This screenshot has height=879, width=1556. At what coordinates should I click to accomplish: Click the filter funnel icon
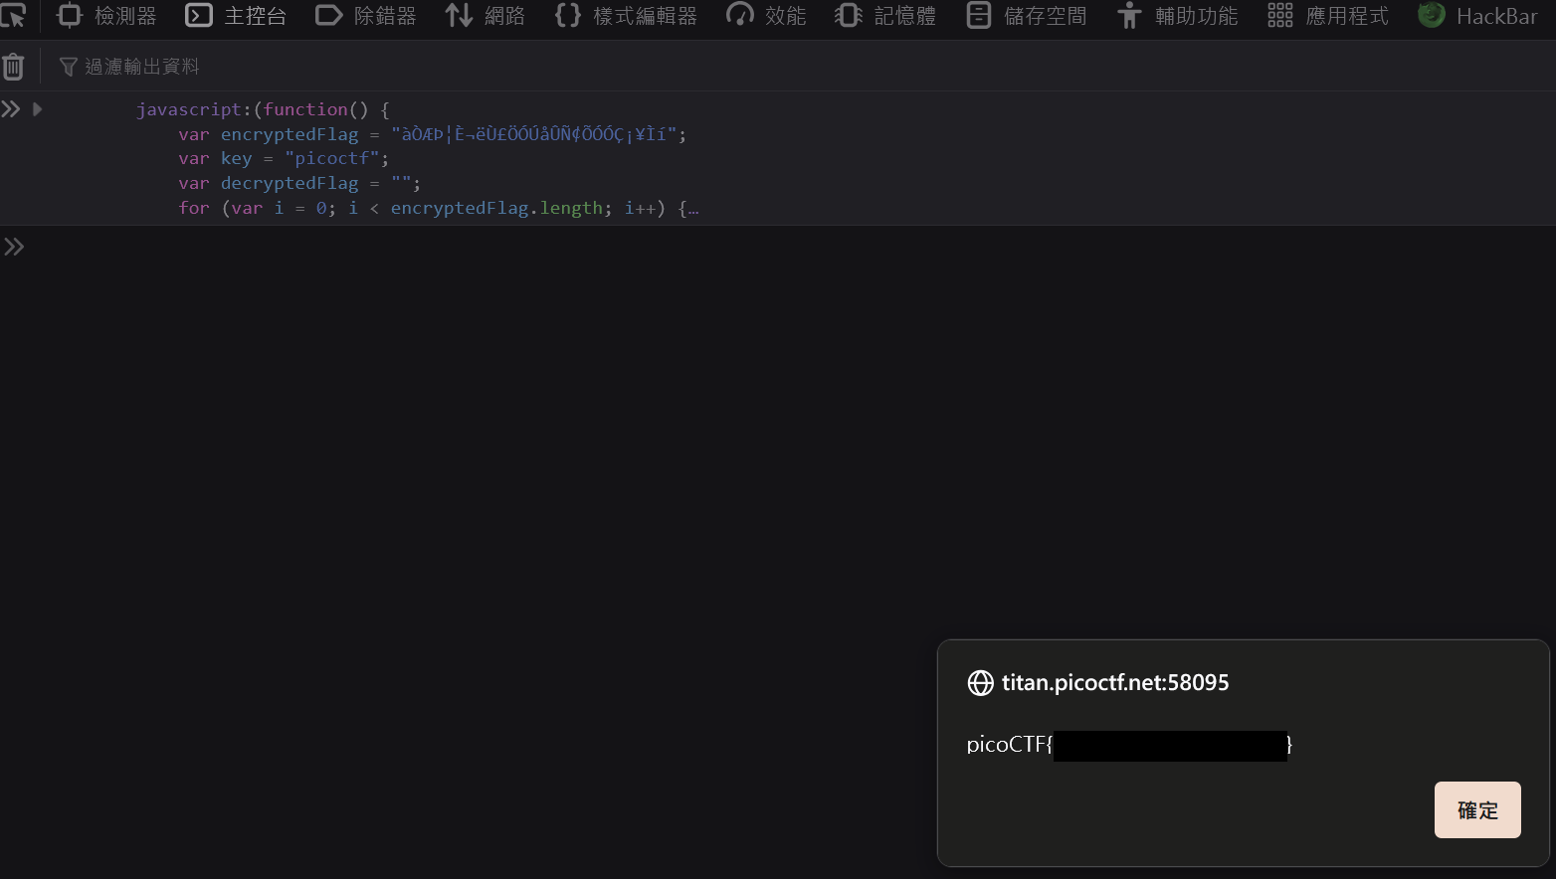point(68,67)
